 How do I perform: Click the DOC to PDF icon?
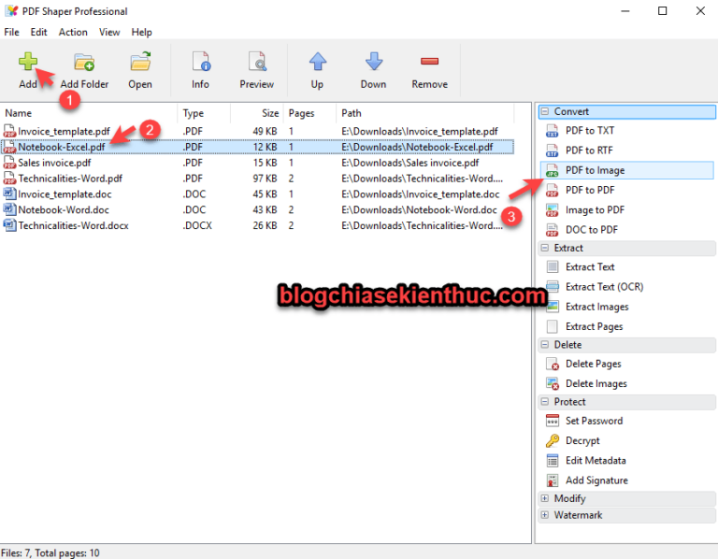[x=553, y=230]
